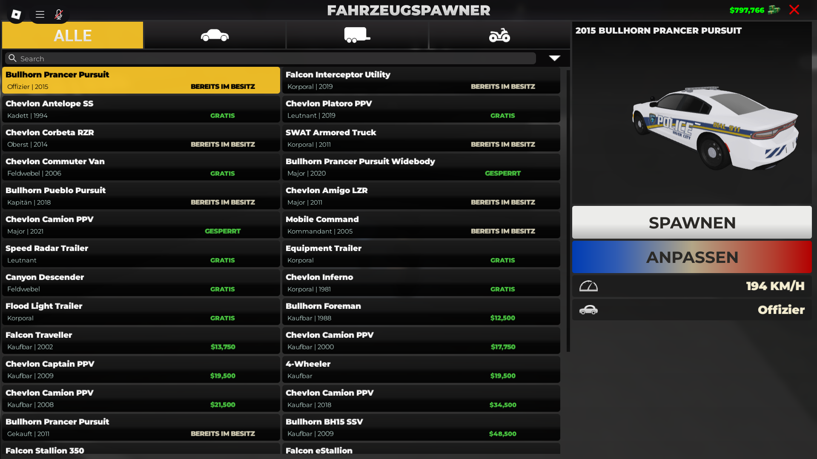Close the Fahrzeugspawner with red X
Screen dimensions: 817x459
click(x=794, y=10)
